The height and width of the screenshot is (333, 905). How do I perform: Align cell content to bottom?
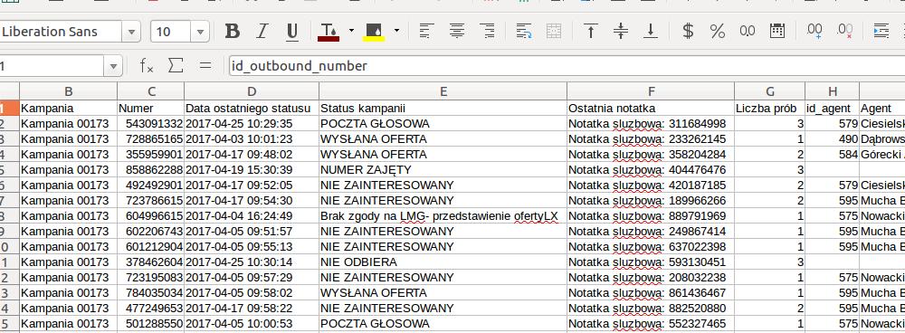click(x=651, y=31)
